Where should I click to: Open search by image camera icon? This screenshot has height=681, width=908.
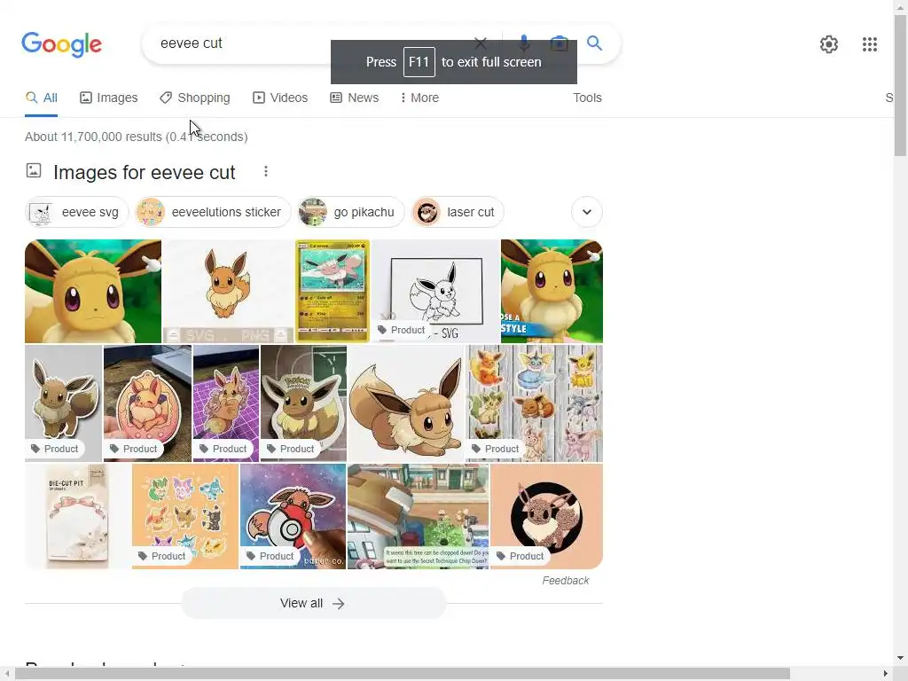tap(559, 43)
